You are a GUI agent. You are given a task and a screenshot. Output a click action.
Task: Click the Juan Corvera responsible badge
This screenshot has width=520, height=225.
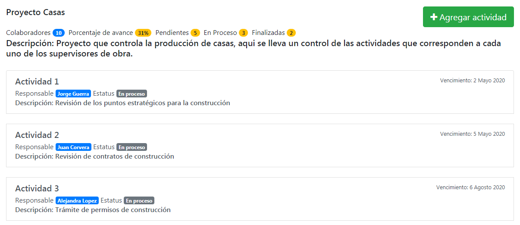click(73, 147)
